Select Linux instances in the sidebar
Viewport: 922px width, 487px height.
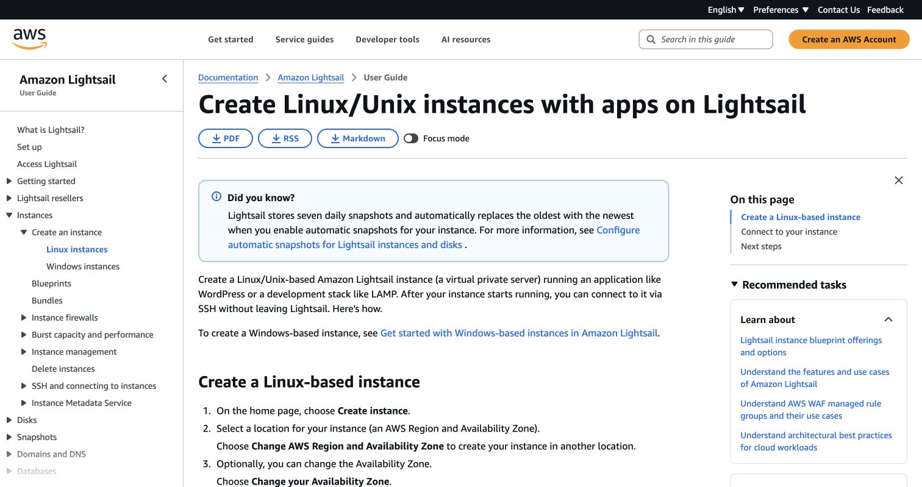77,249
